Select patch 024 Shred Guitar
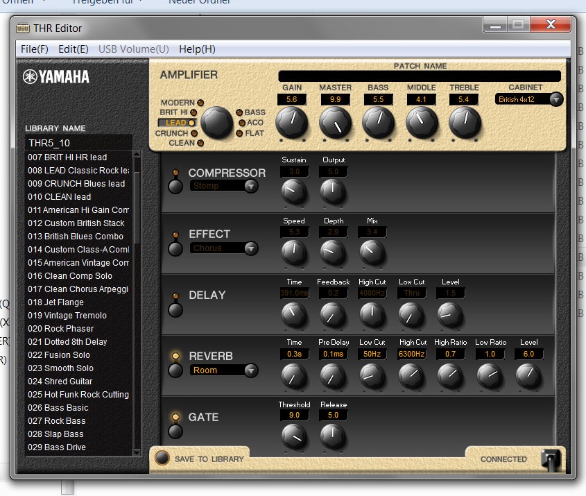The height and width of the screenshot is (496, 586). coord(78,382)
